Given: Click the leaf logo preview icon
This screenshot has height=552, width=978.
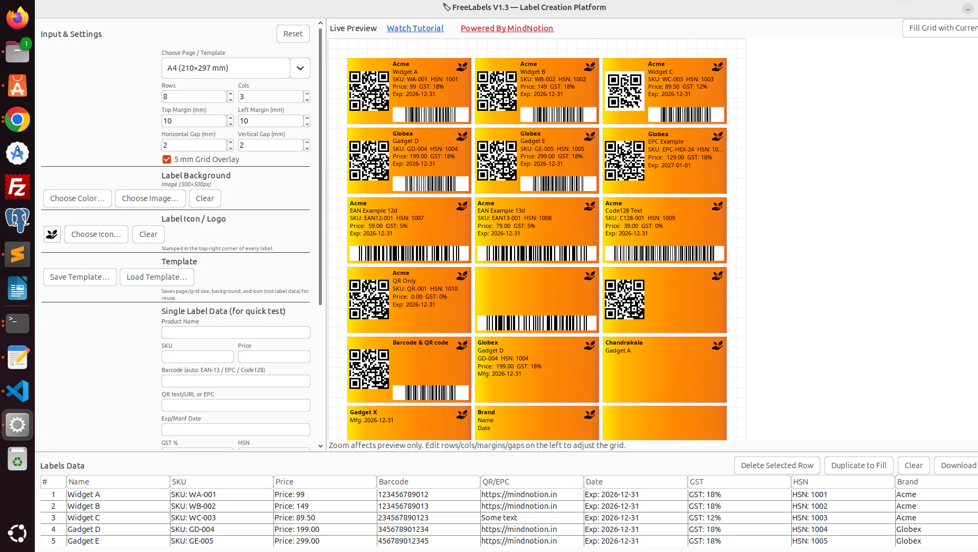Looking at the screenshot, I should tap(52, 234).
